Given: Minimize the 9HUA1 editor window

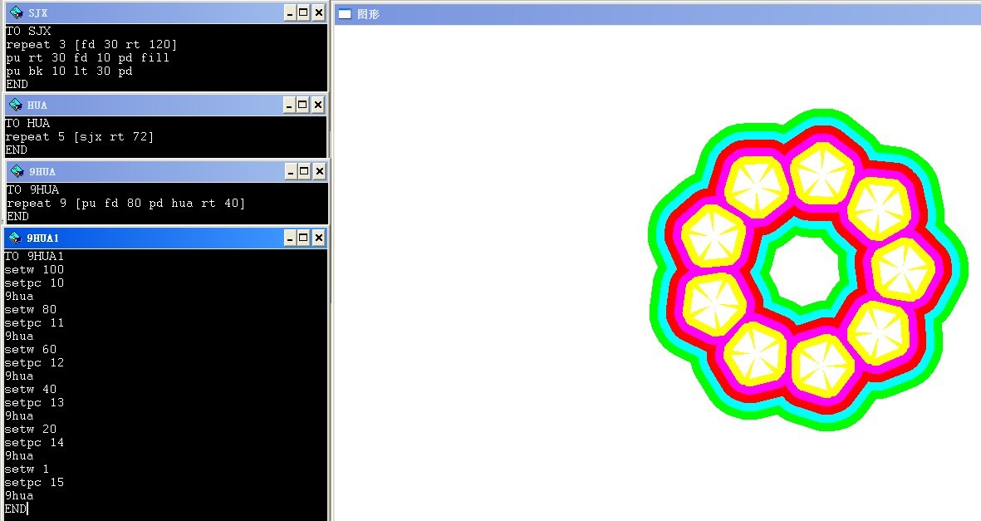Looking at the screenshot, I should point(289,238).
